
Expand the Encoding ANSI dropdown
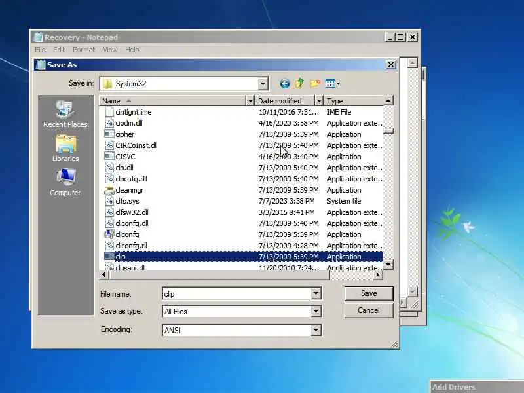pos(316,331)
